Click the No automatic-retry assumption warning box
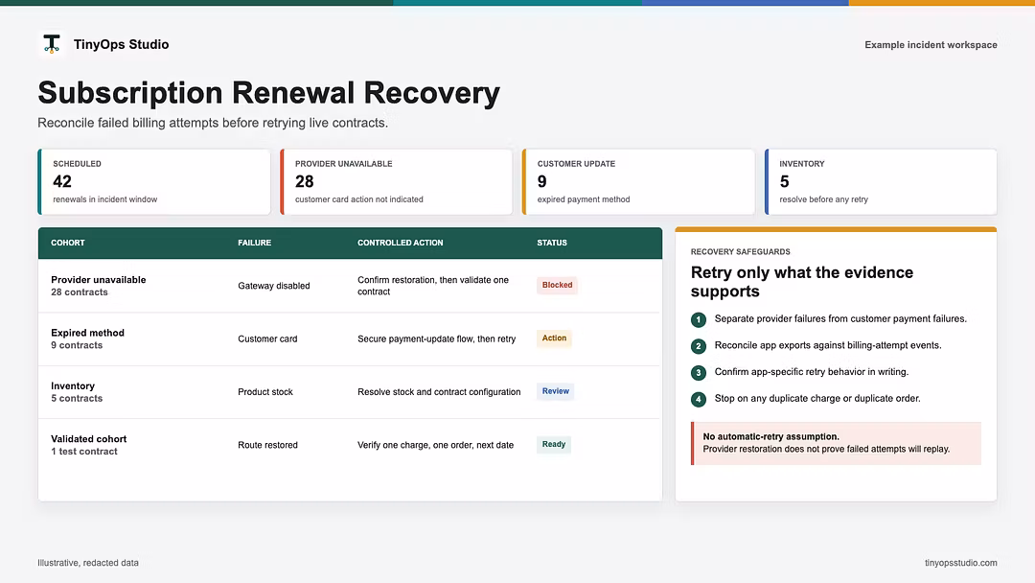 click(836, 443)
